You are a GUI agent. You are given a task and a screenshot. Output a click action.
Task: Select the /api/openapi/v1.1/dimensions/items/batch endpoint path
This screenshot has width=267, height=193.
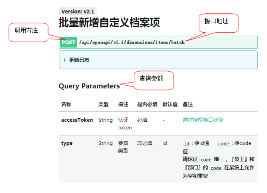point(131,42)
